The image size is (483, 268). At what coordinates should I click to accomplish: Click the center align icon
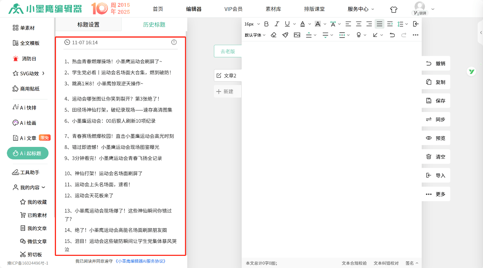[359, 24]
